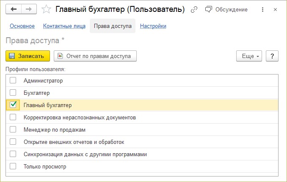Add to favorites with the star icon

tap(46, 9)
